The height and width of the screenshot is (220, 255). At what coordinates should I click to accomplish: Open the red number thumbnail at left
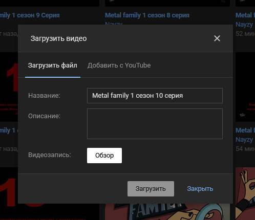(9, 87)
